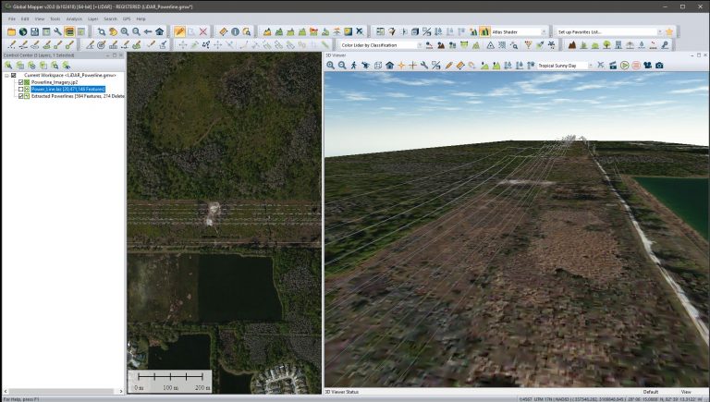710x402 pixels.
Task: Click the back arrow previous view icon
Action: point(148,31)
